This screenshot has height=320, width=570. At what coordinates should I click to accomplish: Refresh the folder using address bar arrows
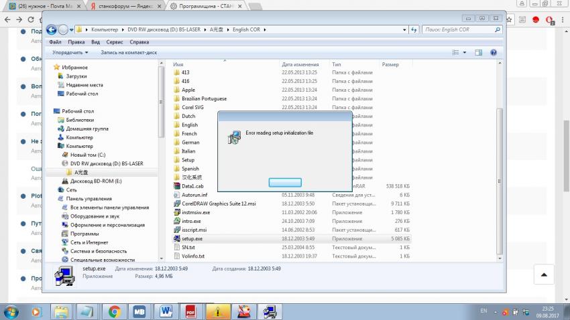(x=414, y=30)
